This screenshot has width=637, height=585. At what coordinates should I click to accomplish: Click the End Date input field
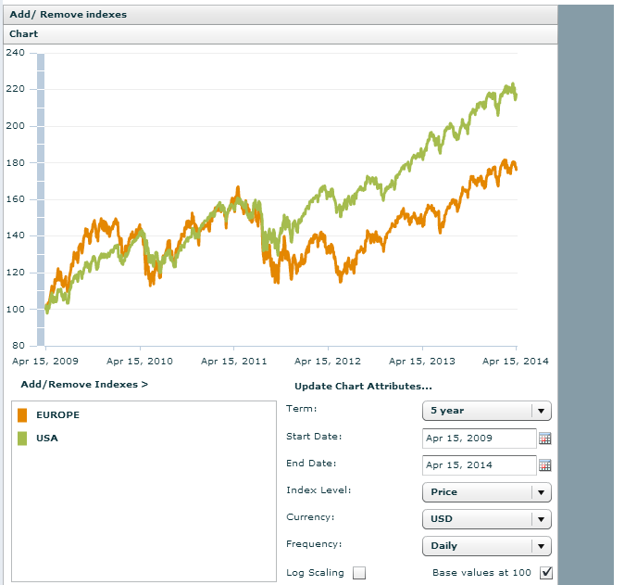coord(480,465)
